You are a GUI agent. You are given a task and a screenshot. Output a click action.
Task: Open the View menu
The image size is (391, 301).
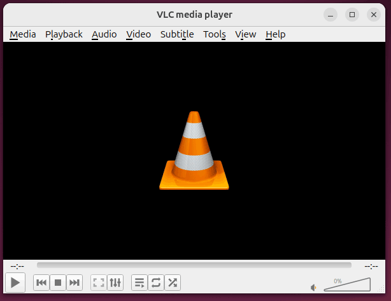tap(246, 34)
